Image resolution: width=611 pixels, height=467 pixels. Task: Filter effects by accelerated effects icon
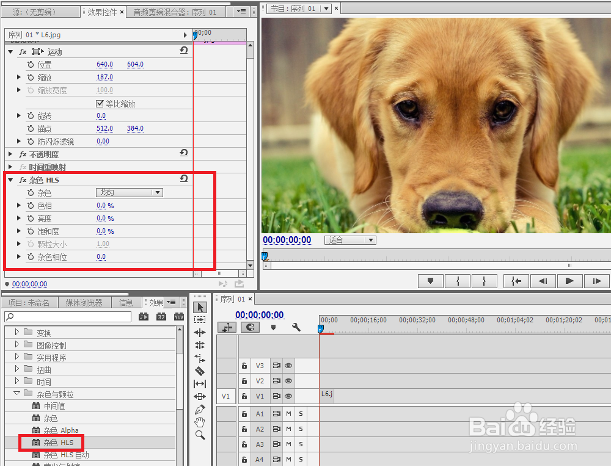144,317
